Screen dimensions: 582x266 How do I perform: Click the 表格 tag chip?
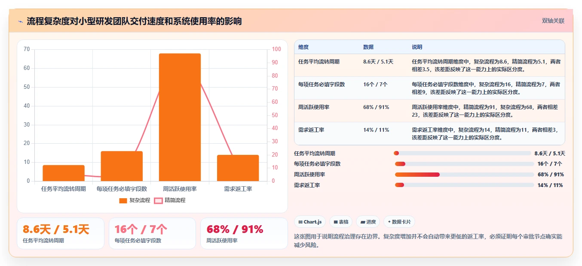(340, 222)
